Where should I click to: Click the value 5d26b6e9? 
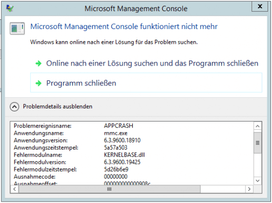[116, 169]
